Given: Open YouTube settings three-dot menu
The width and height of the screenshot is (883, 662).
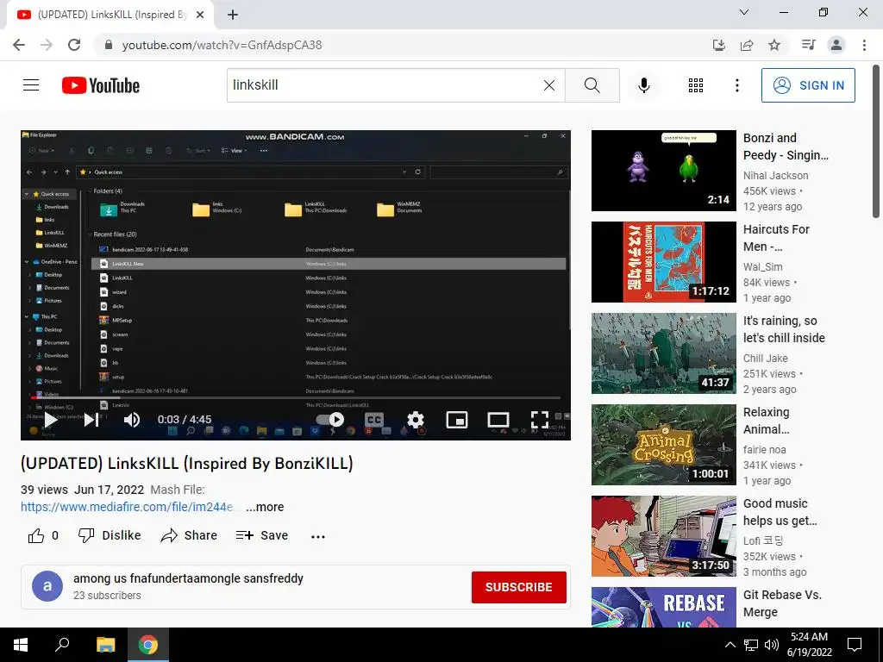Looking at the screenshot, I should click(x=736, y=85).
